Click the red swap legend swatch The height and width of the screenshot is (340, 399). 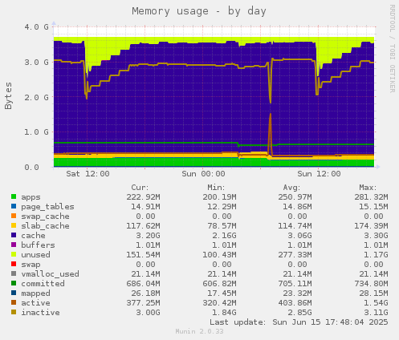14,264
